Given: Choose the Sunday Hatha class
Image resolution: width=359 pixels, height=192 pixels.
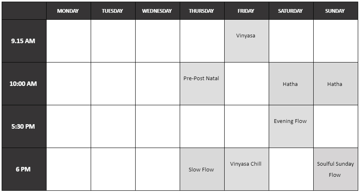Looking at the screenshot, I should pos(336,84).
